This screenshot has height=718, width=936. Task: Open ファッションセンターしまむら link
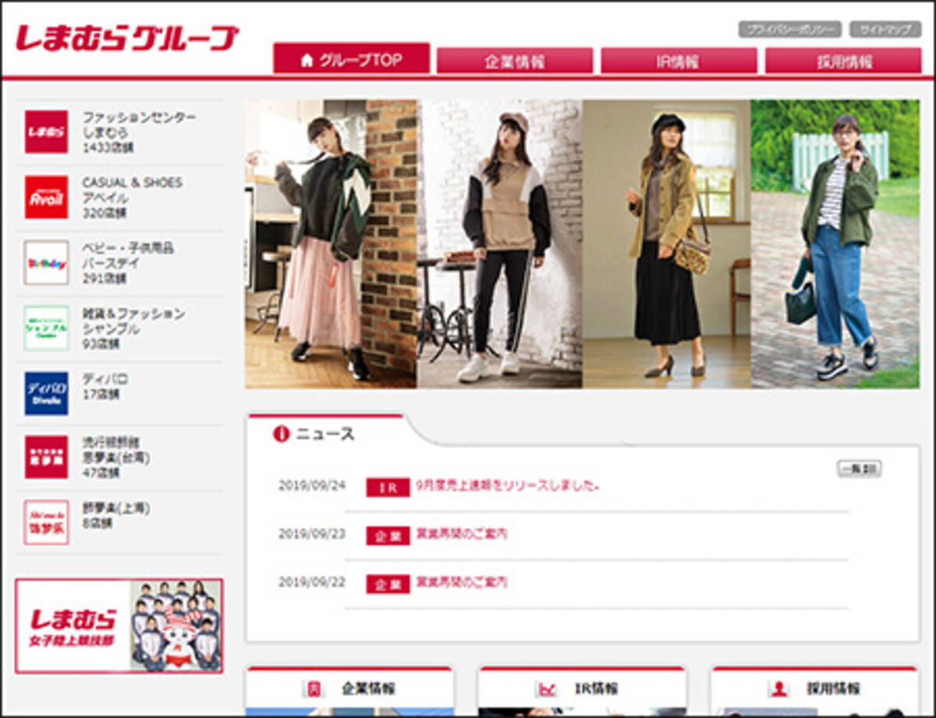point(139,124)
